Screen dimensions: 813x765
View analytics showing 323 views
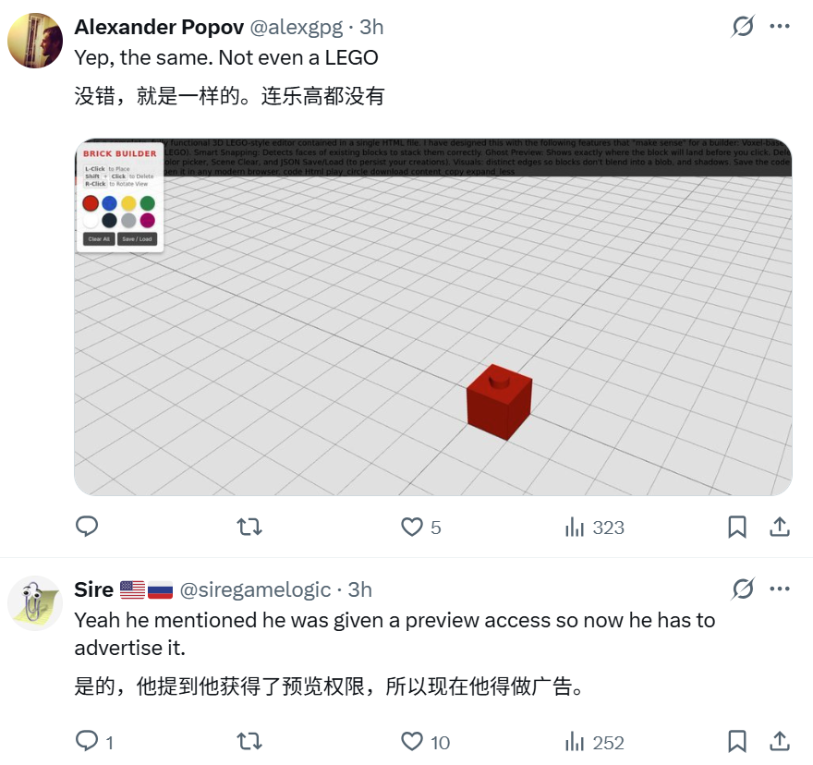pos(595,527)
